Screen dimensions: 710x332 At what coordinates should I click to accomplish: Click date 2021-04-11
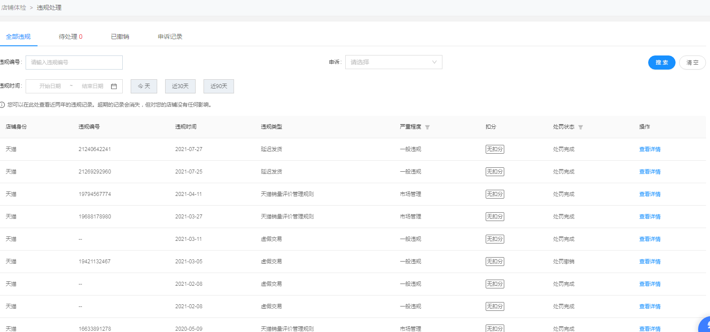(189, 194)
